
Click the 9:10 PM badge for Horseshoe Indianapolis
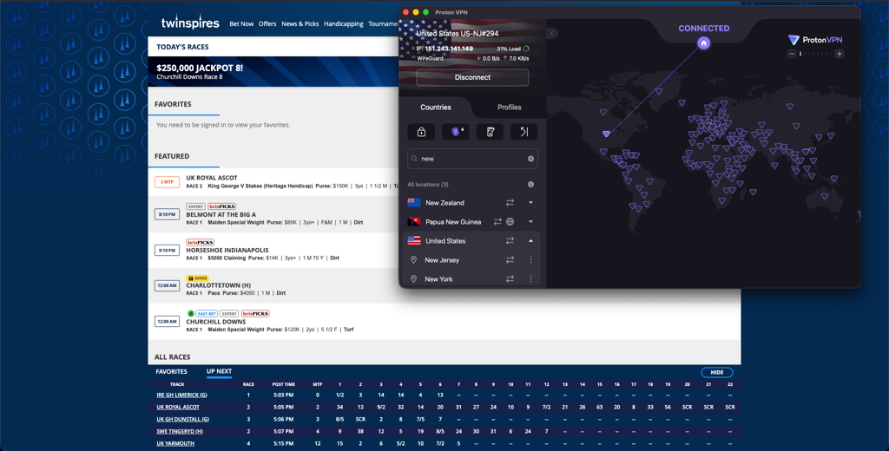click(167, 250)
